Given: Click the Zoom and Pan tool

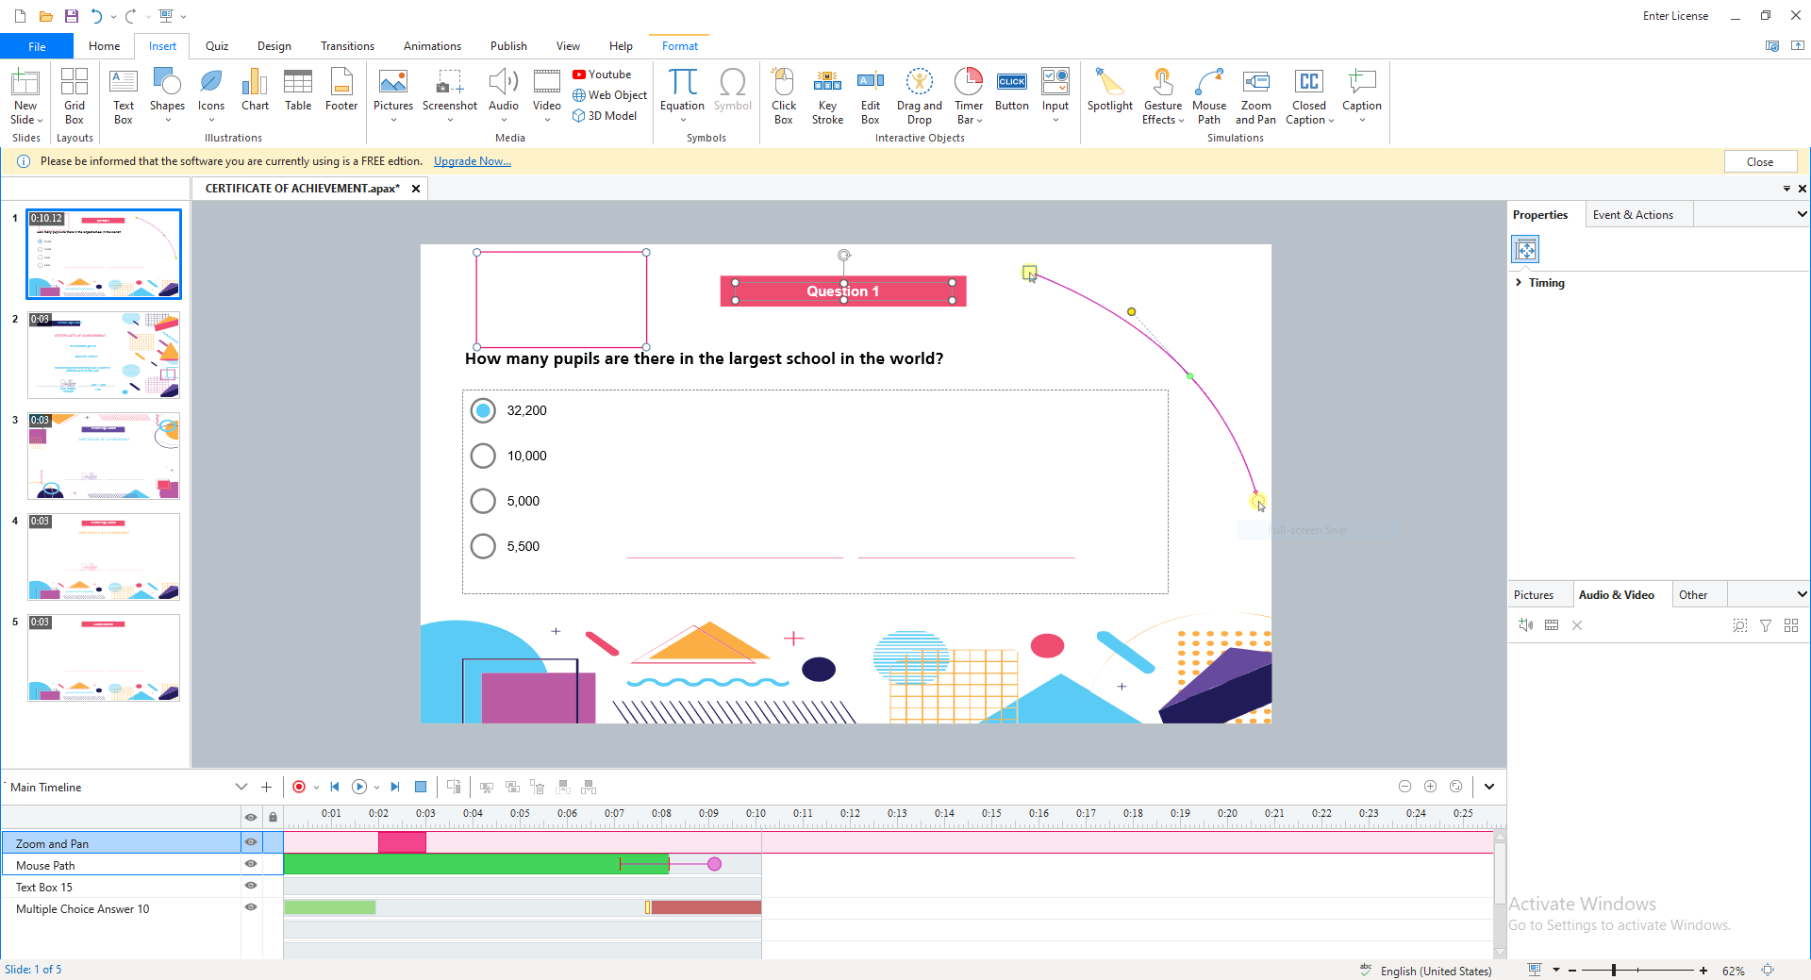Looking at the screenshot, I should [x=1255, y=92].
